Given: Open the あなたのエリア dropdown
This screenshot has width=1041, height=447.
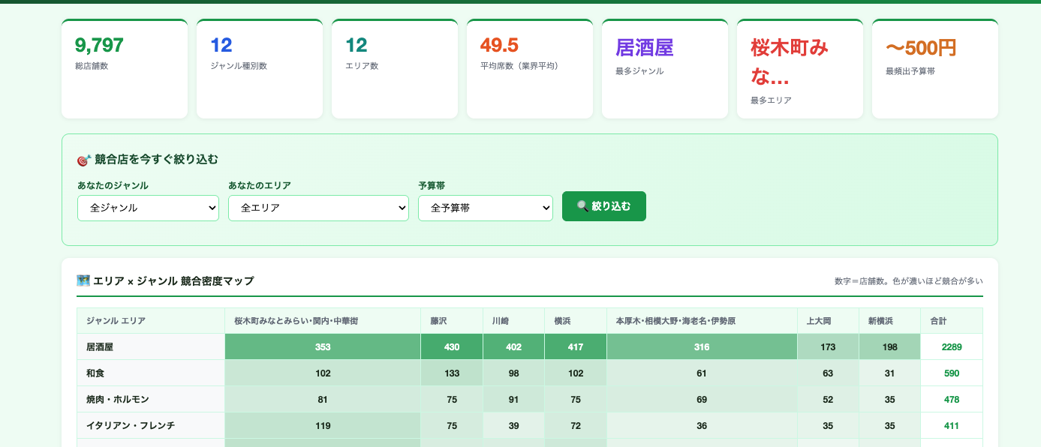Looking at the screenshot, I should click(318, 208).
